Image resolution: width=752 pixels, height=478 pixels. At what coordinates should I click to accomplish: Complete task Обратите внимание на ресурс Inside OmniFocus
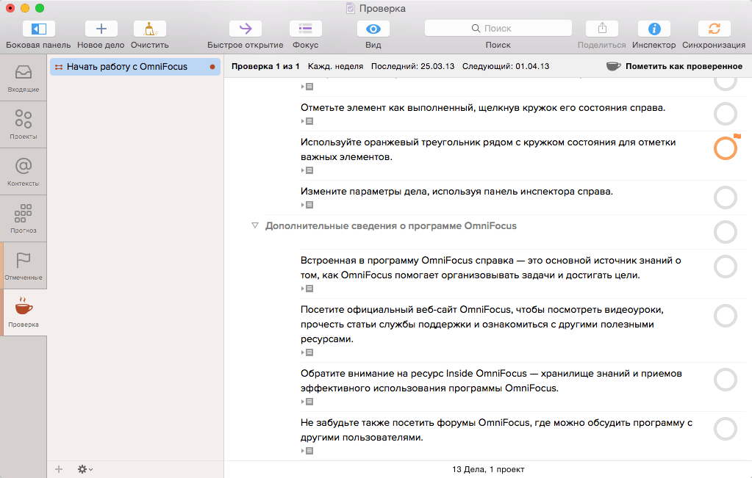pos(725,380)
